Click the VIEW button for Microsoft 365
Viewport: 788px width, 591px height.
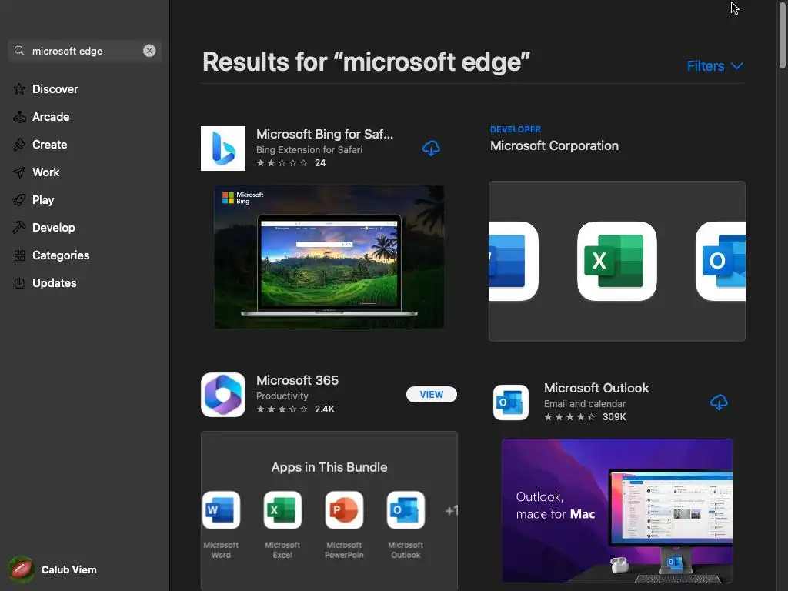pos(431,395)
